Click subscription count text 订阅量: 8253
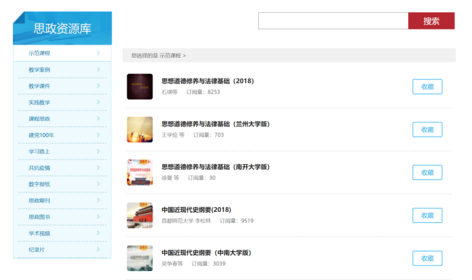Viewport: 472px width, 280px height. 203,92
